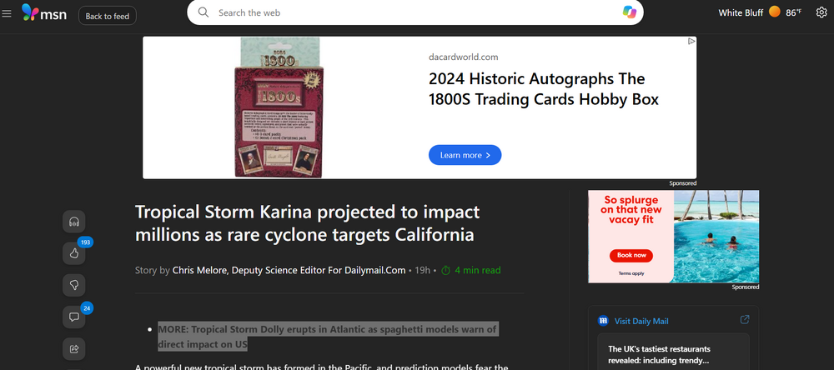The height and width of the screenshot is (370, 834).
Task: Listen to article with headphones icon
Action: point(74,222)
